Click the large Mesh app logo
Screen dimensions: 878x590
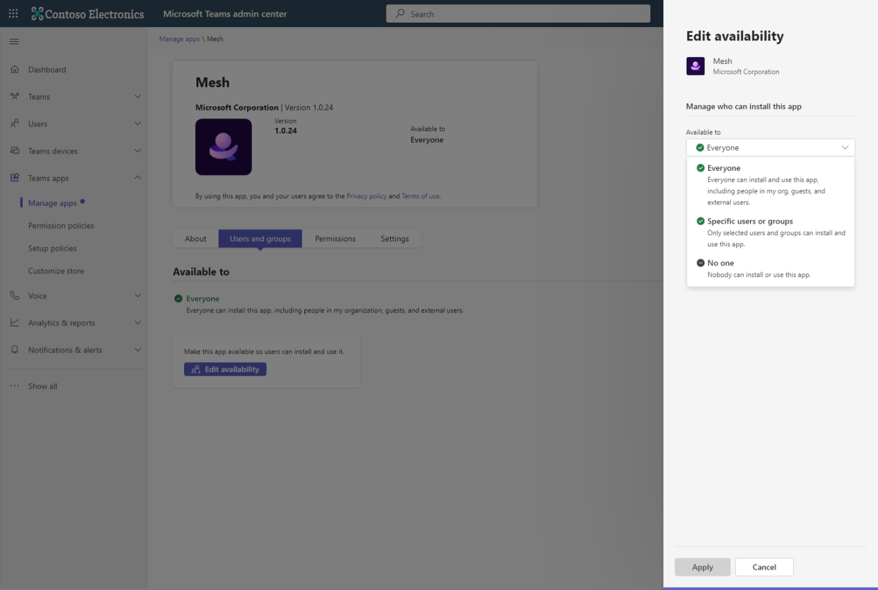click(x=223, y=147)
